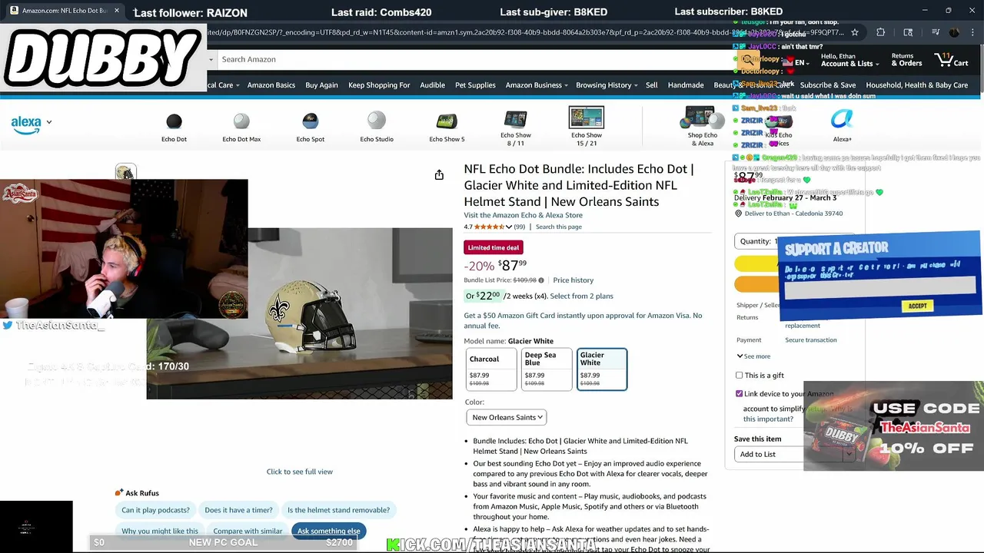Screen dimensions: 984x553
Task: Ask Rufus: Does it have a timer?
Action: (x=238, y=510)
